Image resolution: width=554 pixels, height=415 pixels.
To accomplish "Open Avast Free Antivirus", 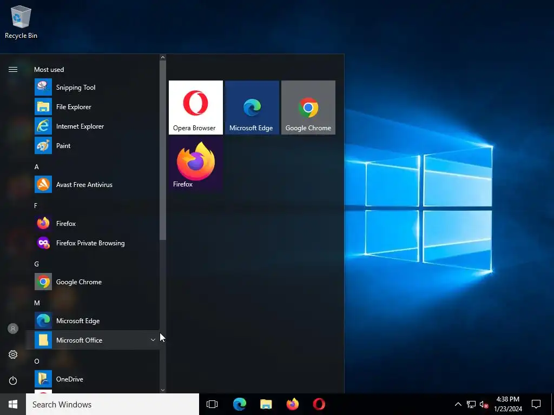I will (x=93, y=185).
